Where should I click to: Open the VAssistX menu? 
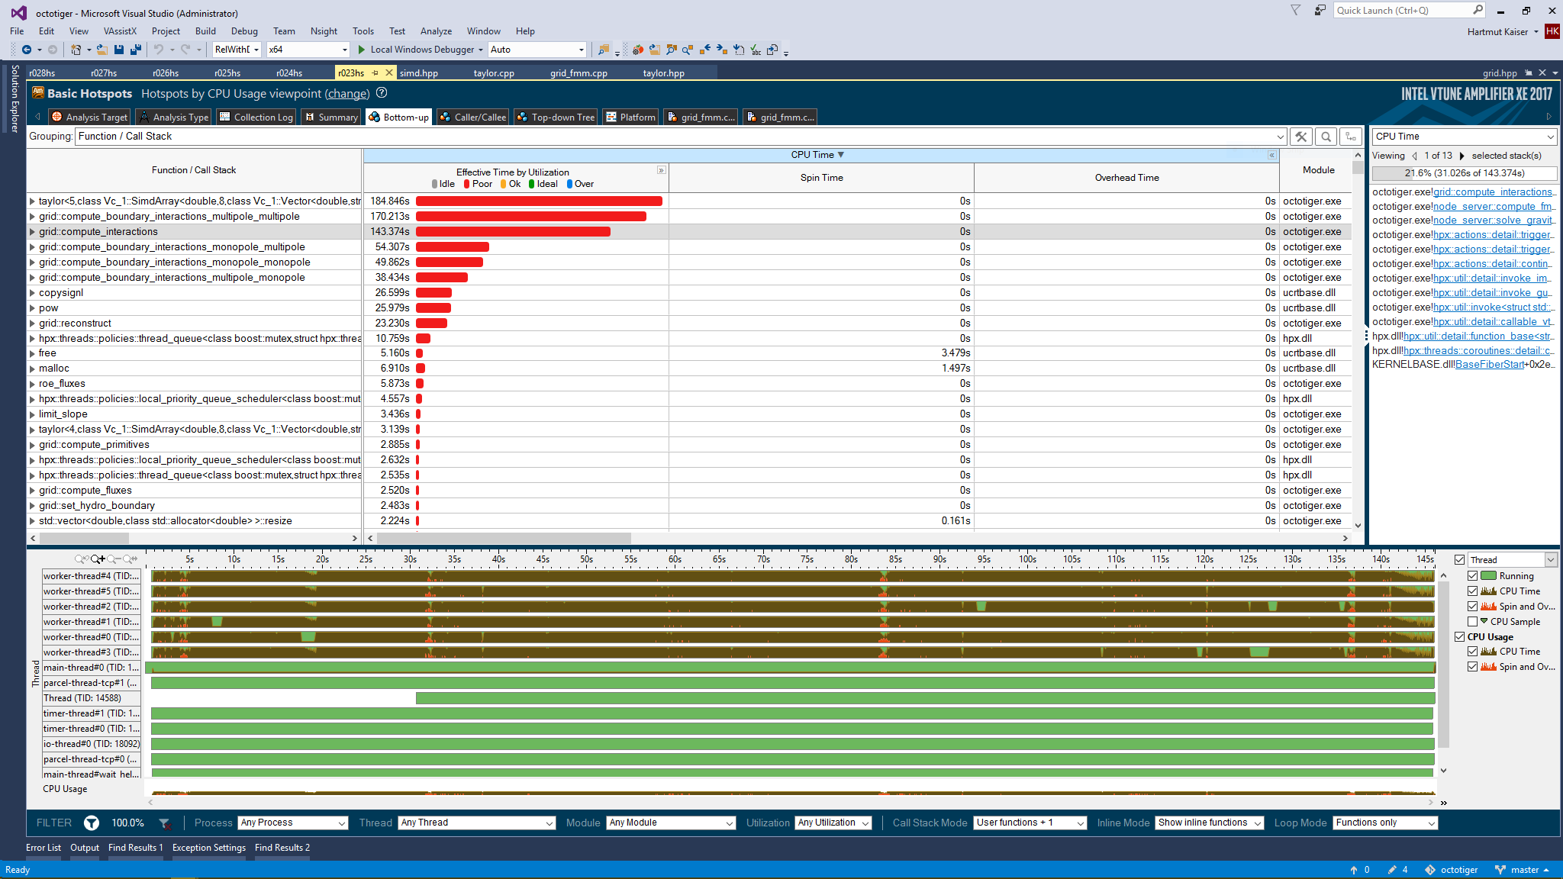[x=120, y=31]
